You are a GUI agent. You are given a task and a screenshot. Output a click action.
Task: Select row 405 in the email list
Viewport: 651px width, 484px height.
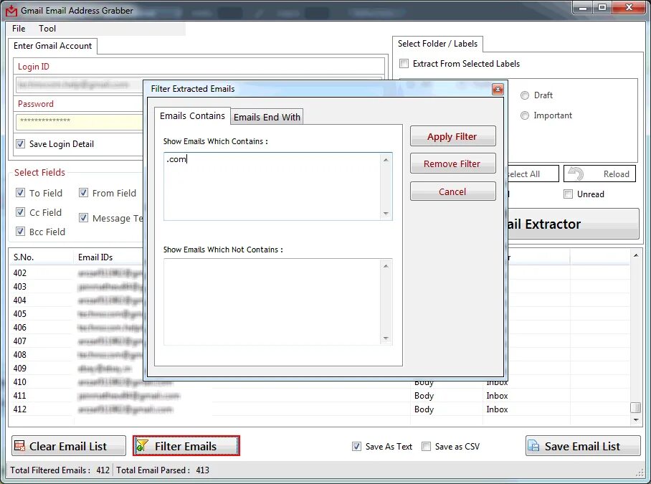(77, 314)
